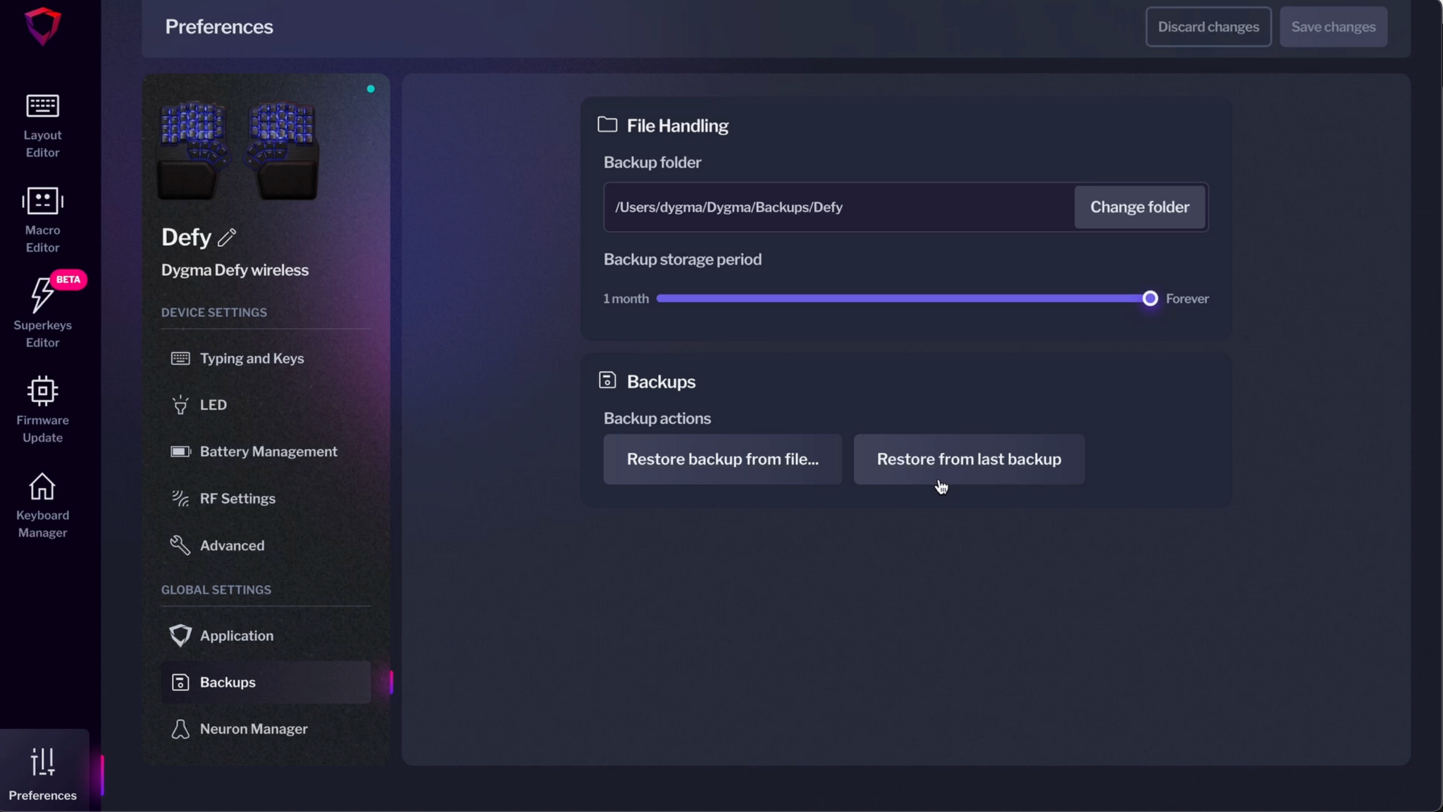
Task: Click the Change folder button
Action: tap(1139, 207)
